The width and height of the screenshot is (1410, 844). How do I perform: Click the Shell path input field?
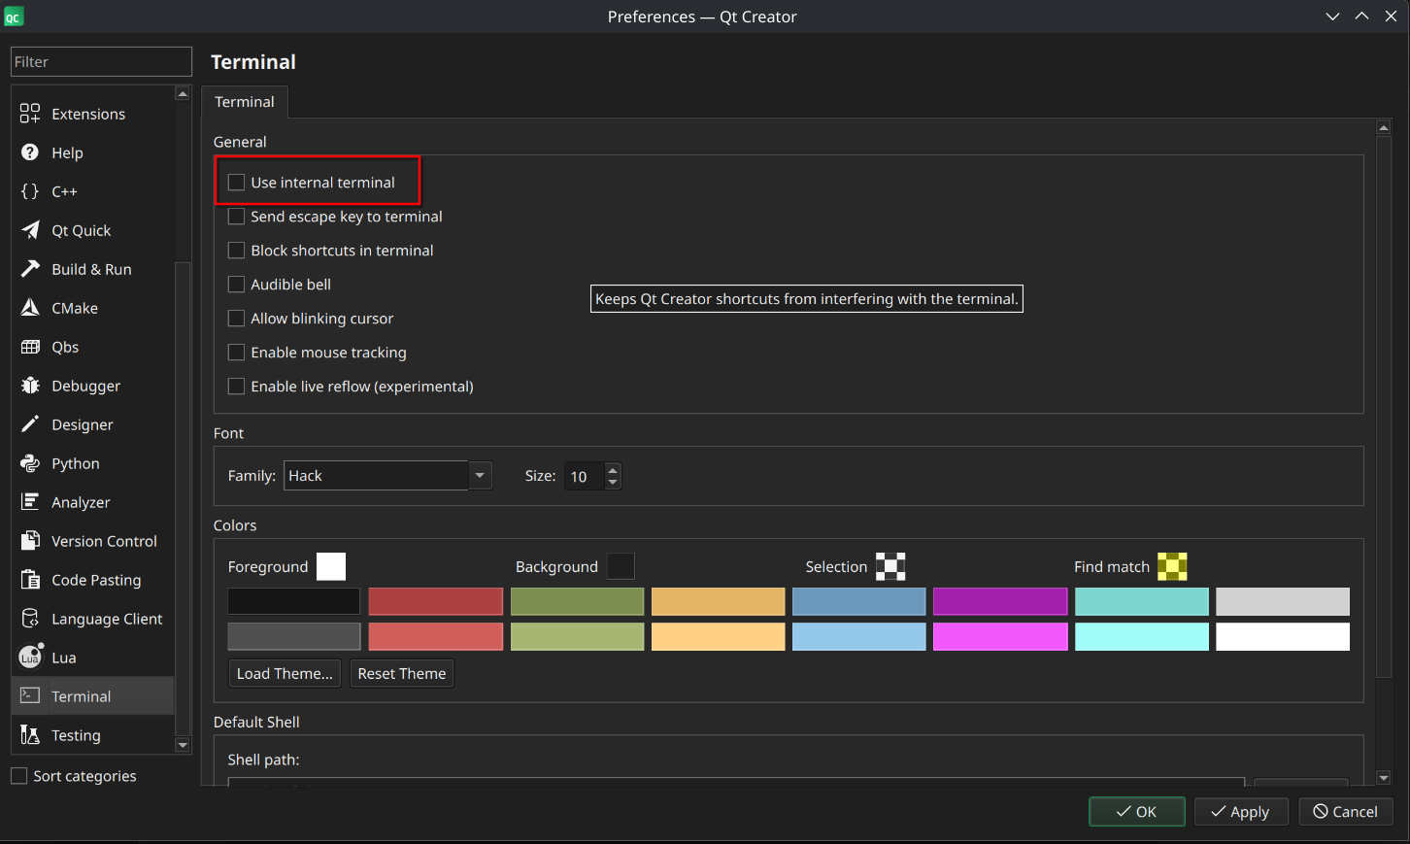736,781
